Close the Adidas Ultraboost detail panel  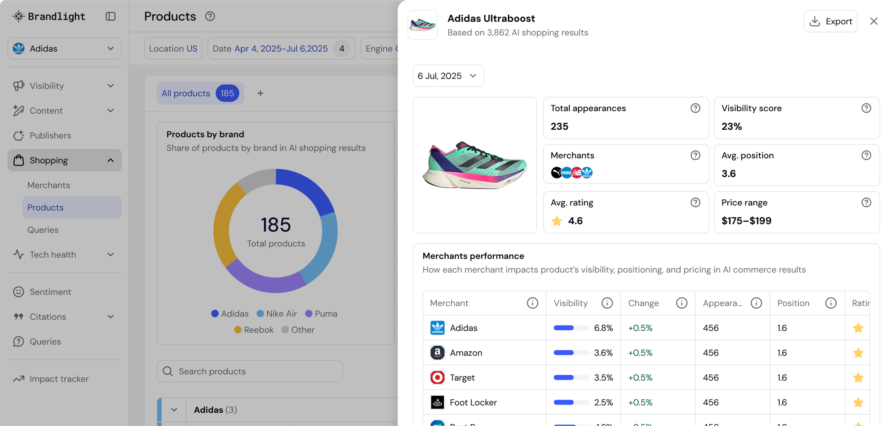pyautogui.click(x=873, y=21)
